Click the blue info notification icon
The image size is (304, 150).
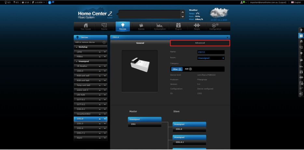click(x=49, y=3)
